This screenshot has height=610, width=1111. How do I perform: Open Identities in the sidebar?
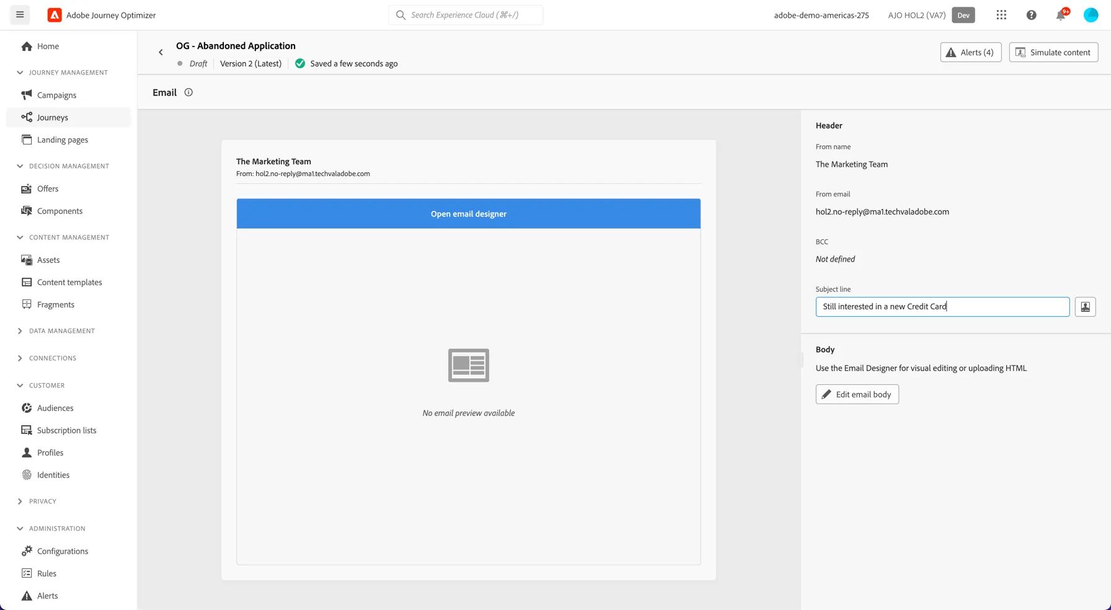68,475
